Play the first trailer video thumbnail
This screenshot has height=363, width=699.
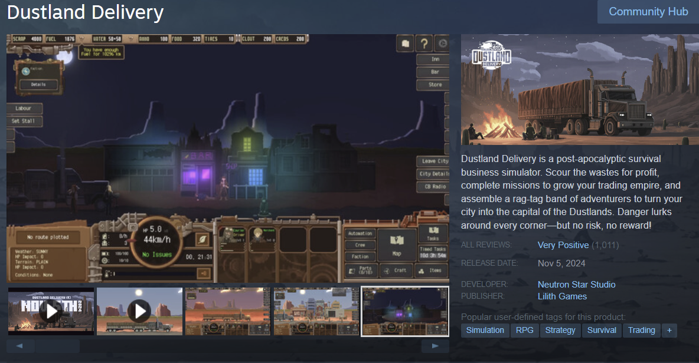click(x=51, y=311)
